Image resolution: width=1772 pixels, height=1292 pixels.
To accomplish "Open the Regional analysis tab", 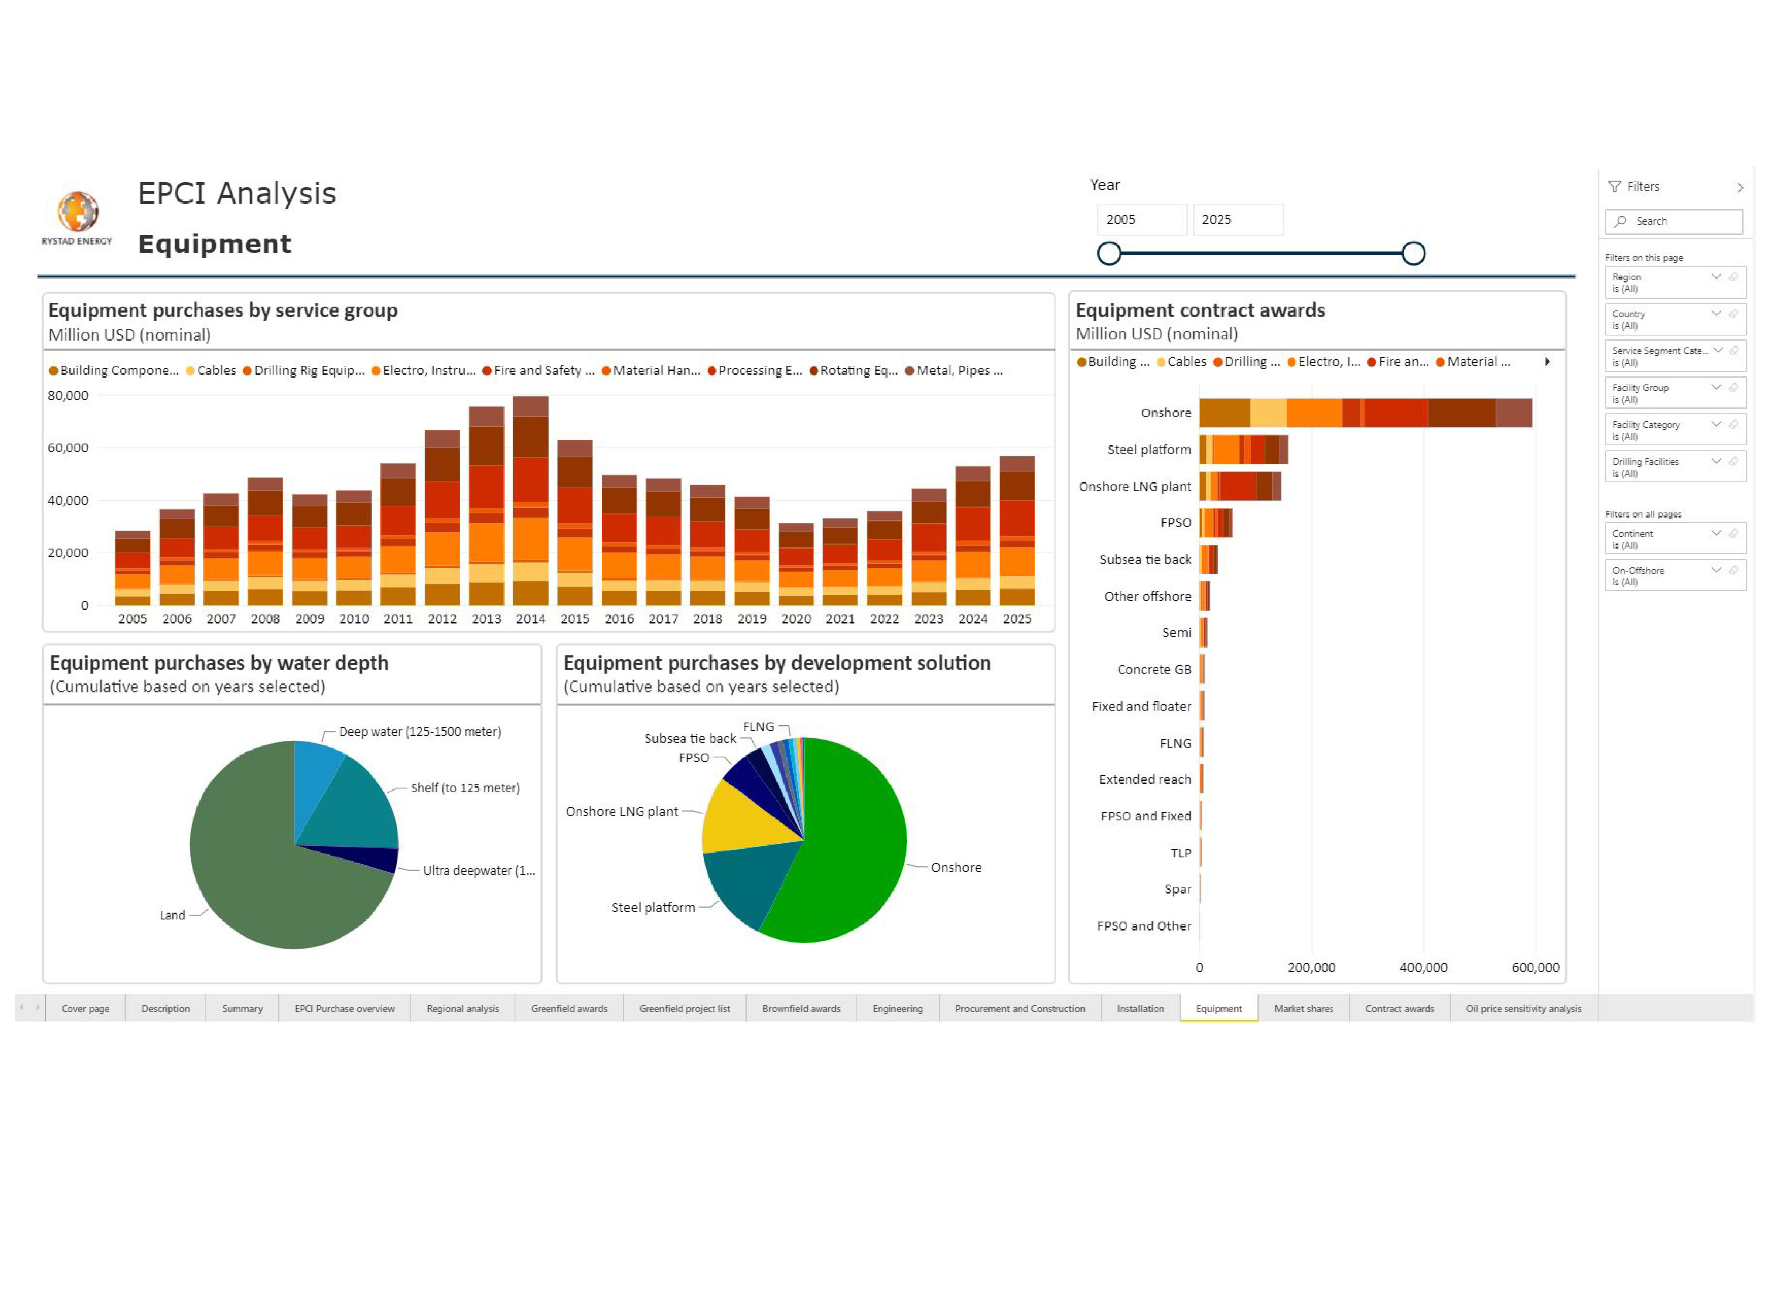I will point(462,1009).
